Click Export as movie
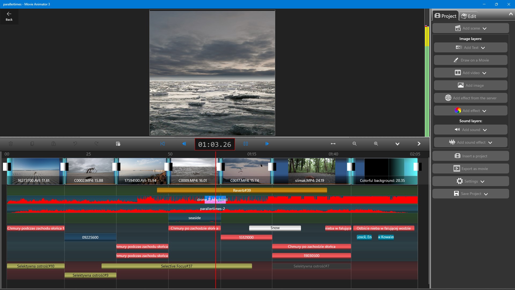The height and width of the screenshot is (290, 515). (x=470, y=168)
